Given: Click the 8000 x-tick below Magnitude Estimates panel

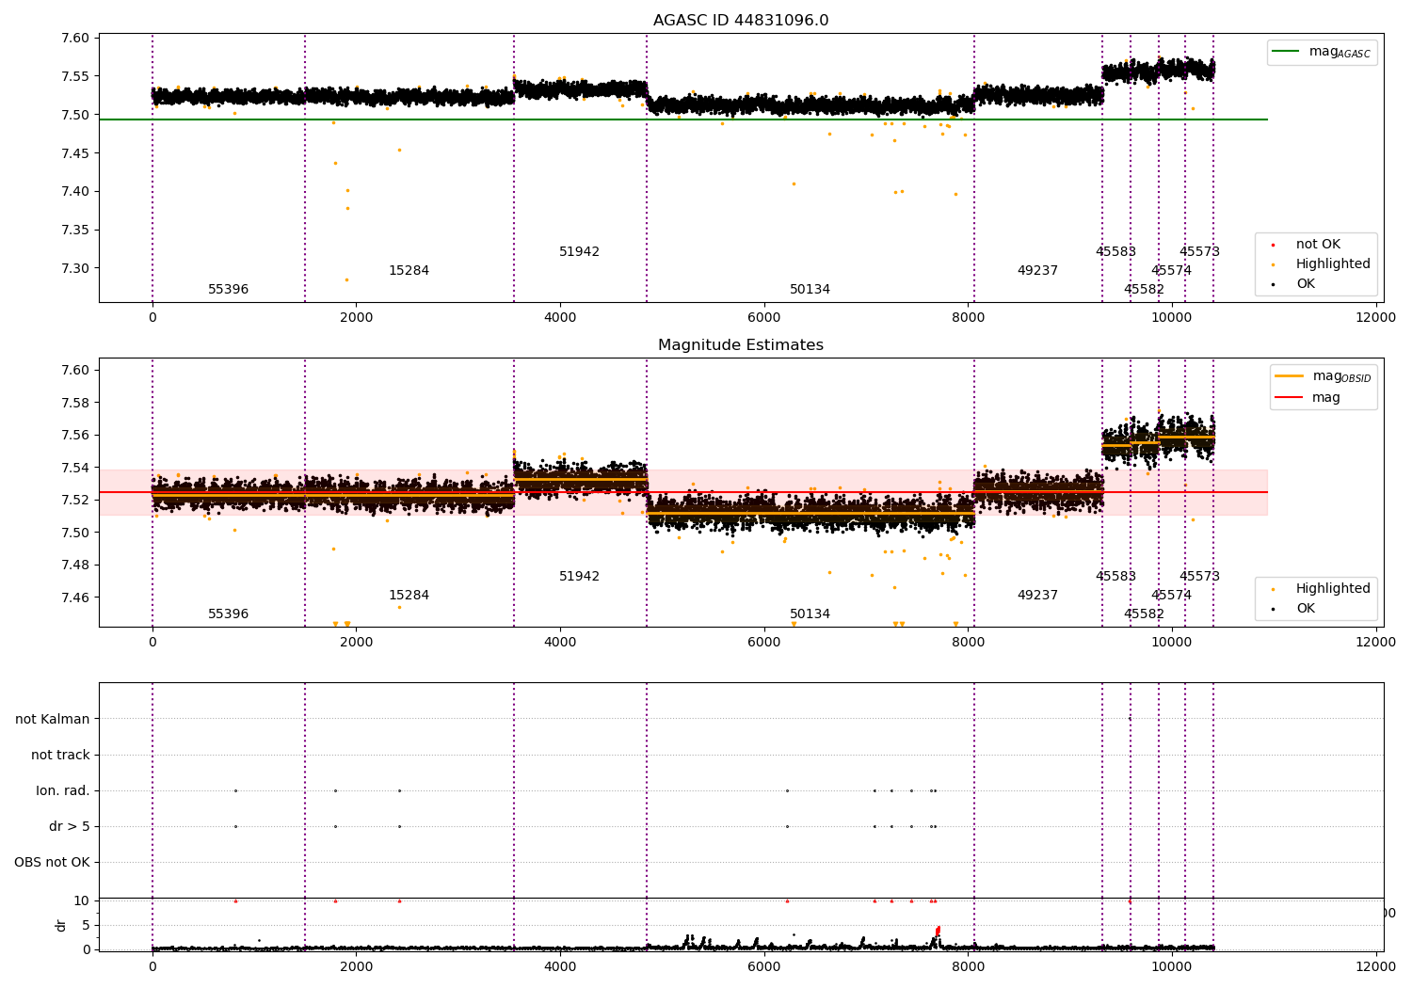Looking at the screenshot, I should coord(968,643).
